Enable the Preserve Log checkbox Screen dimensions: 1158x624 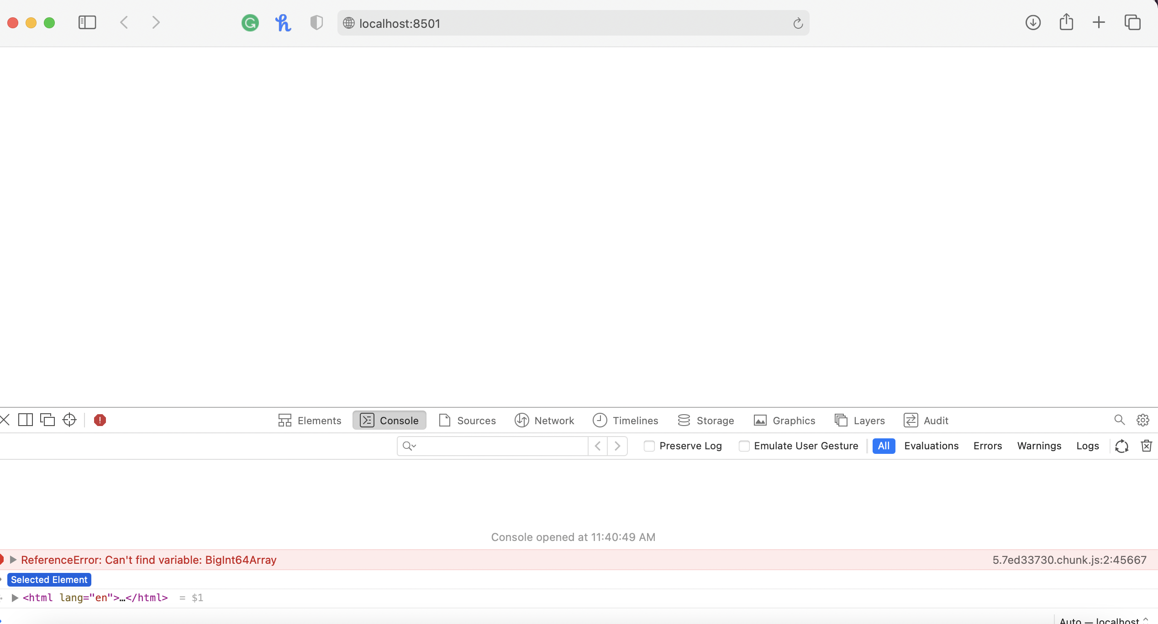point(649,446)
